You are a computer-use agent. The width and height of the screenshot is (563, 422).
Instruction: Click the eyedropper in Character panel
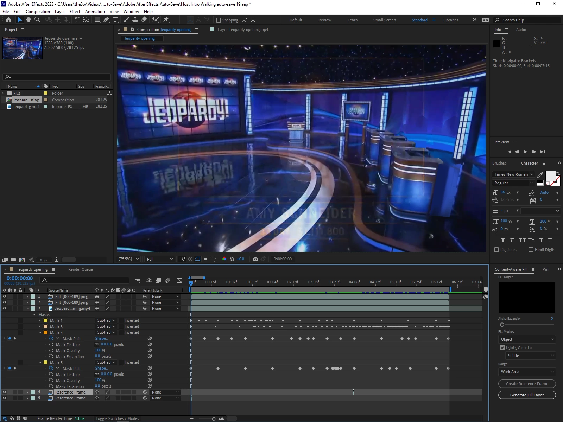540,174
